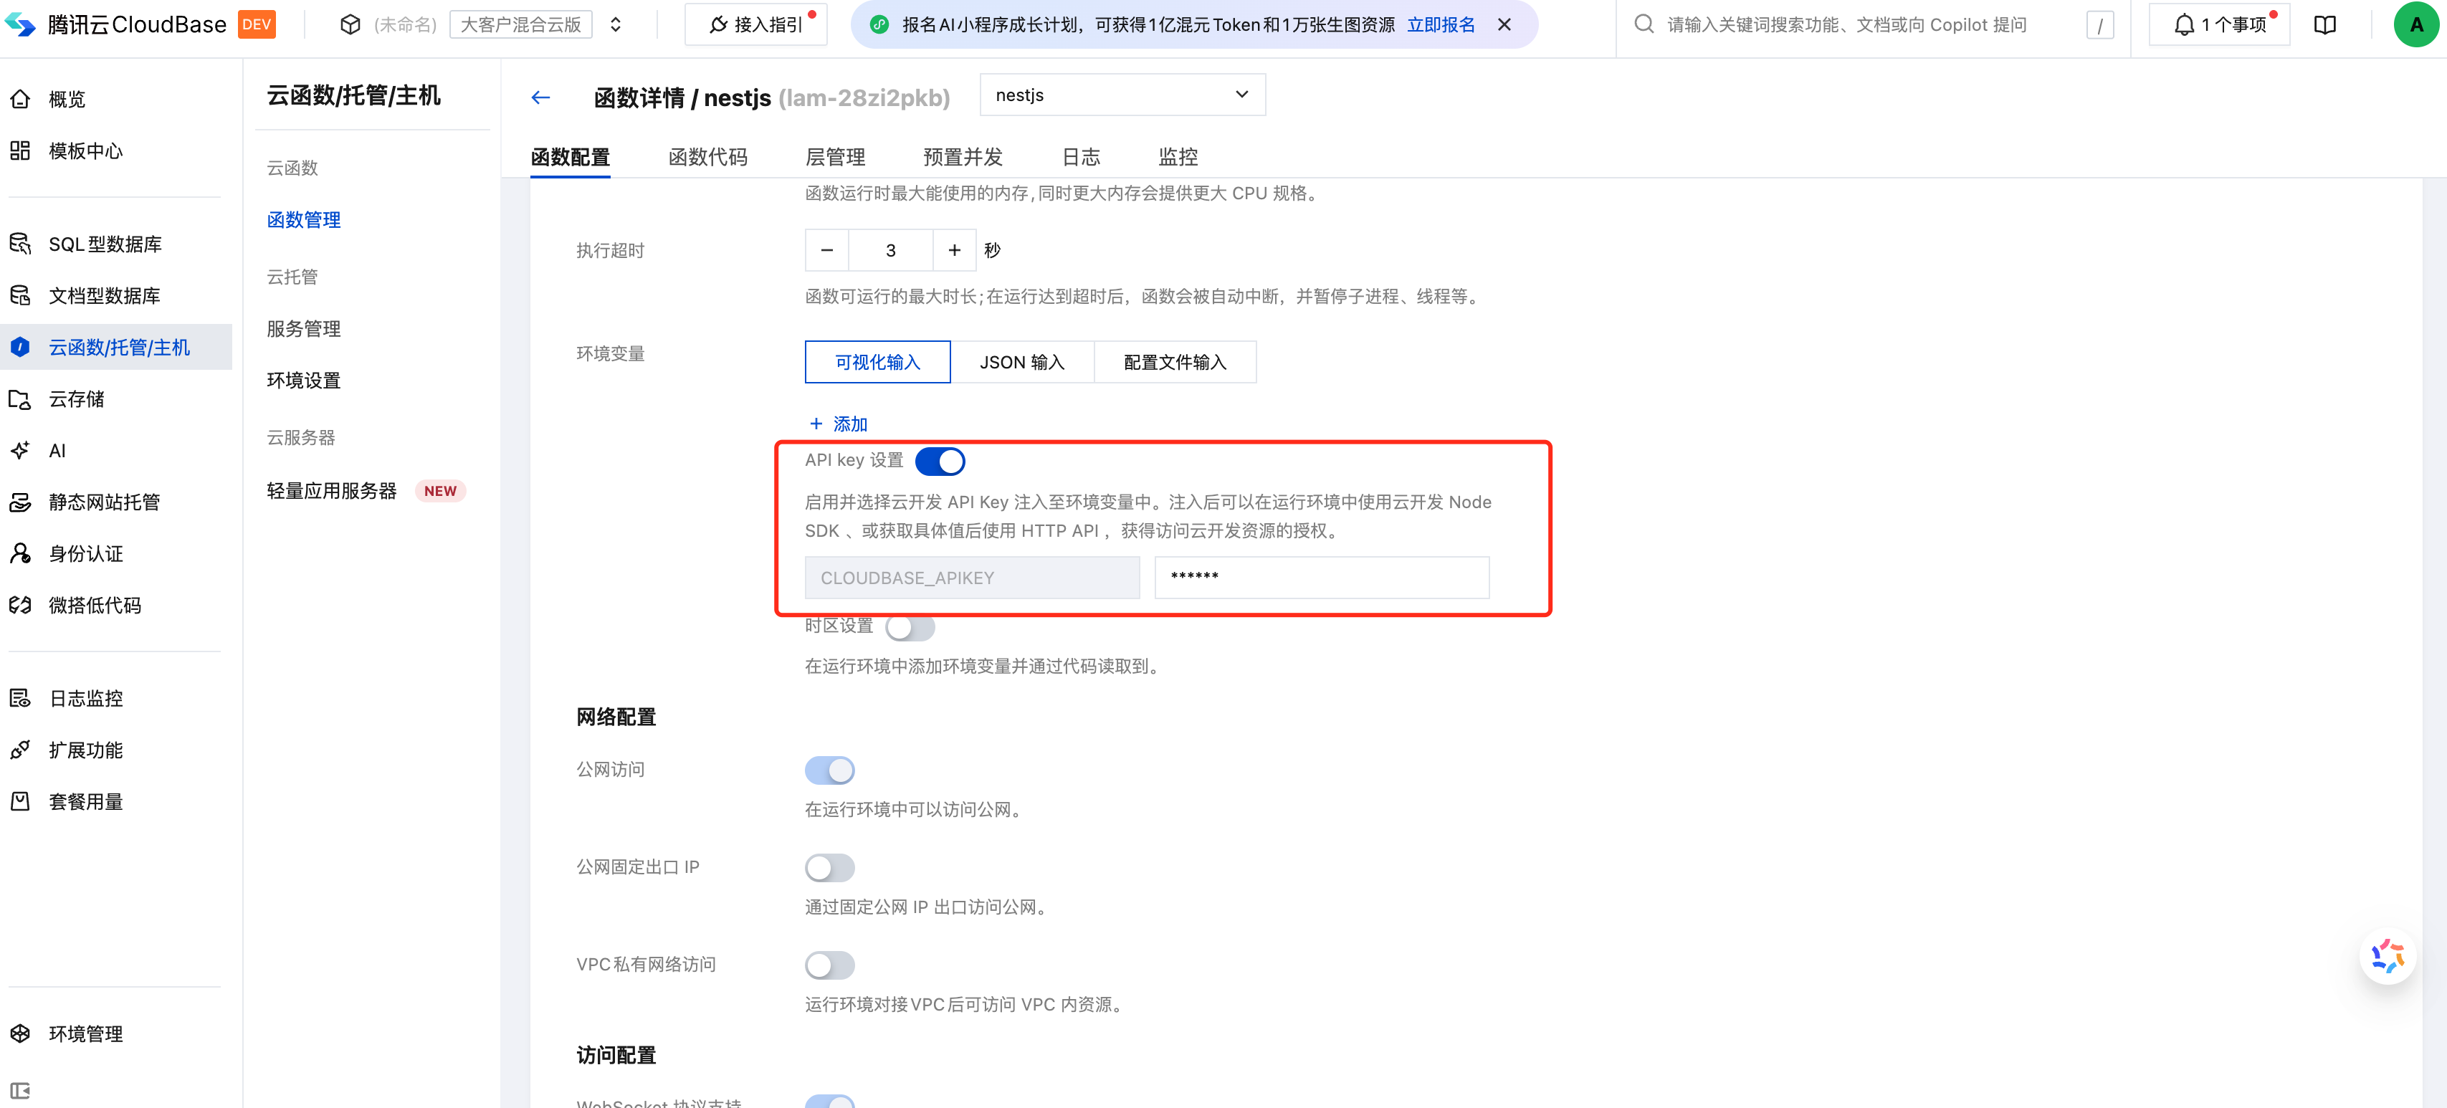Screen dimensions: 2447x1108
Task: Open the 日志 tab
Action: [x=1080, y=157]
